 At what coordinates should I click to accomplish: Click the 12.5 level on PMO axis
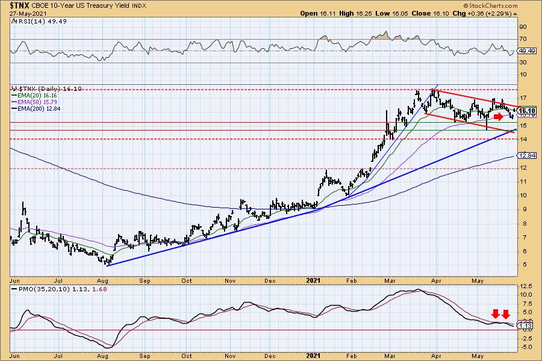tap(525, 286)
